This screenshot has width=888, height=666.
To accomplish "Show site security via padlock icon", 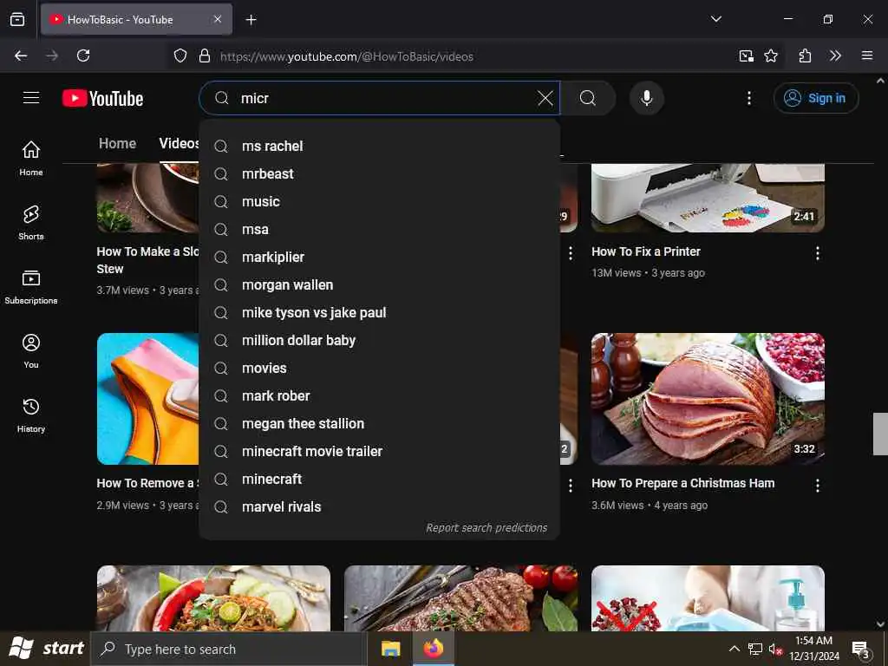I will (x=205, y=55).
